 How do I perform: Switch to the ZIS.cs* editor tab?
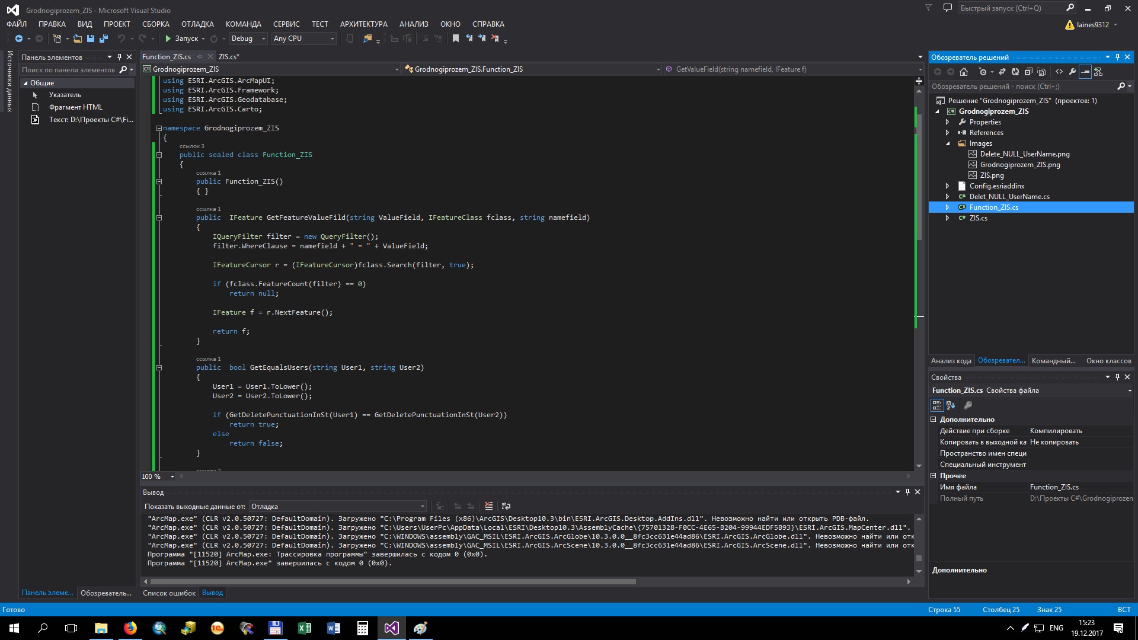coord(228,57)
